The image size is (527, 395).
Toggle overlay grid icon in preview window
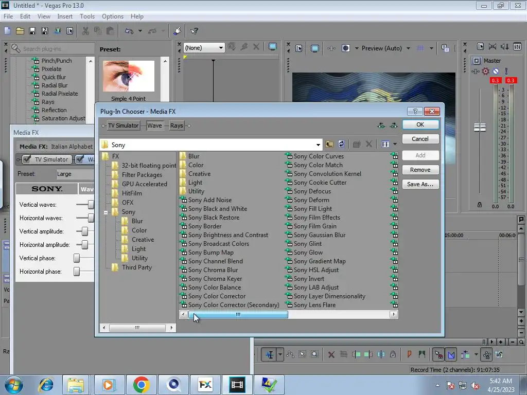coord(420,48)
